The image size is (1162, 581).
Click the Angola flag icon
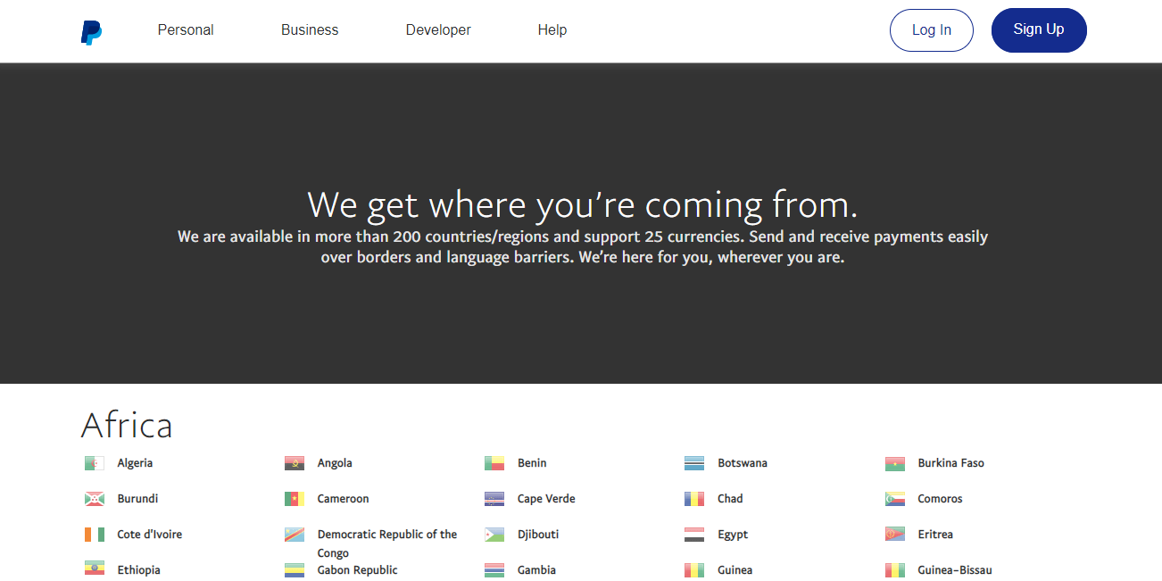coord(295,463)
